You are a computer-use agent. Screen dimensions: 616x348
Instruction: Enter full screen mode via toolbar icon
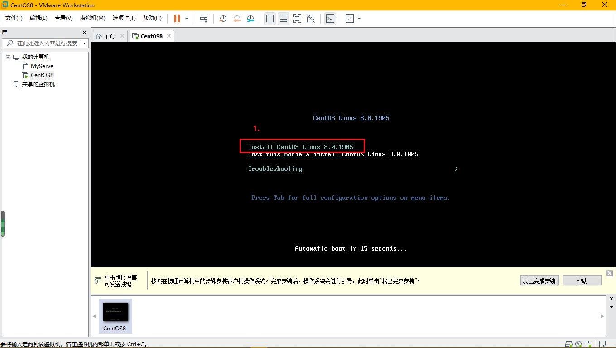[x=297, y=19]
